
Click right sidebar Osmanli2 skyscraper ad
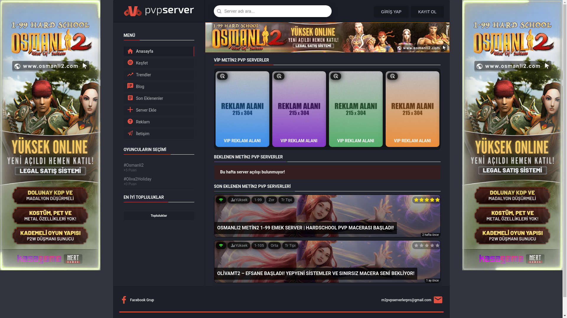point(512,135)
